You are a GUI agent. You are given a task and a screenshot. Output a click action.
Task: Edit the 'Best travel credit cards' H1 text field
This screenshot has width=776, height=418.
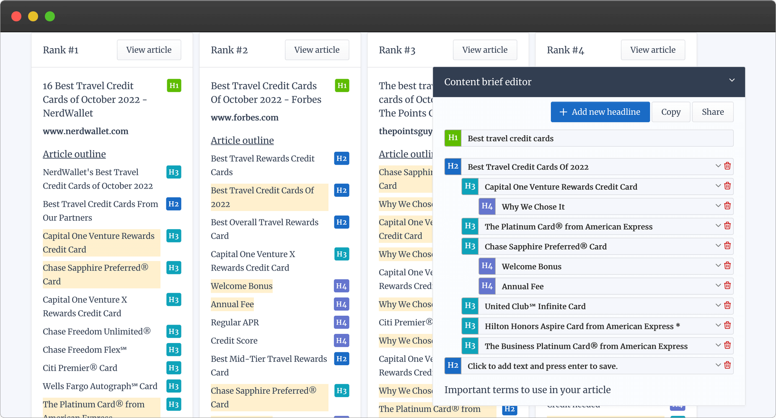click(x=587, y=138)
